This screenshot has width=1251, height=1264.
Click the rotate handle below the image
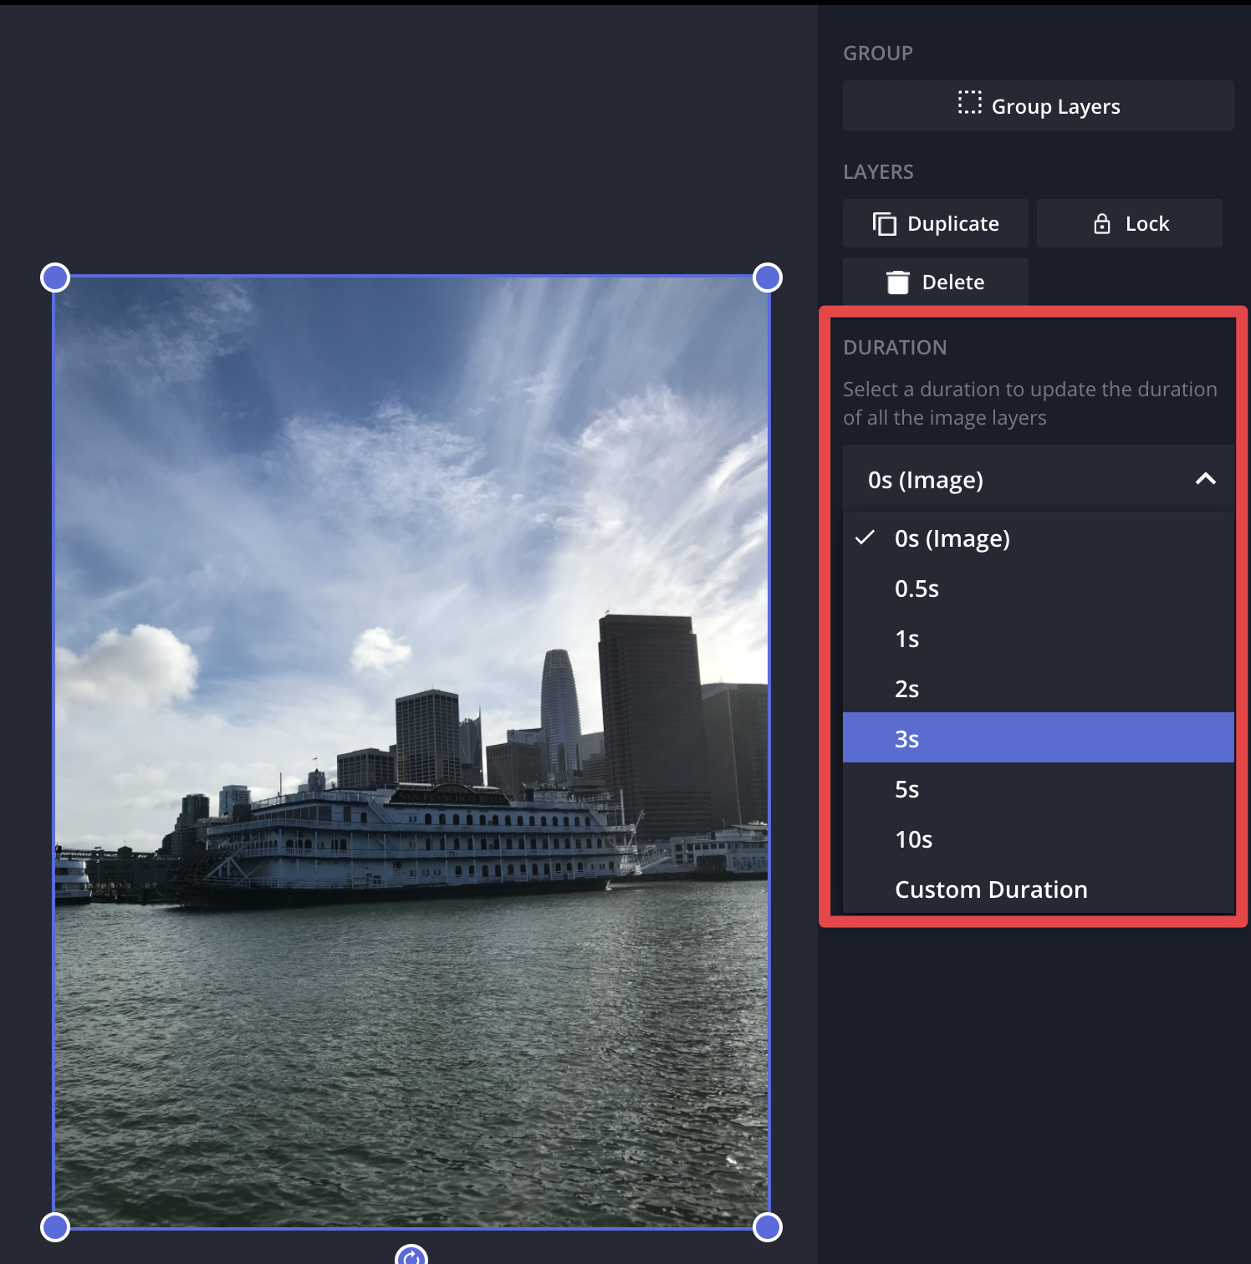tap(411, 1256)
